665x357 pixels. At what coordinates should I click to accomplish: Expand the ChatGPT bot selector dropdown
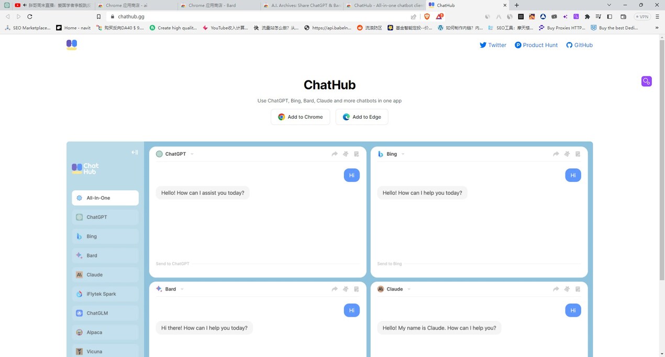192,154
